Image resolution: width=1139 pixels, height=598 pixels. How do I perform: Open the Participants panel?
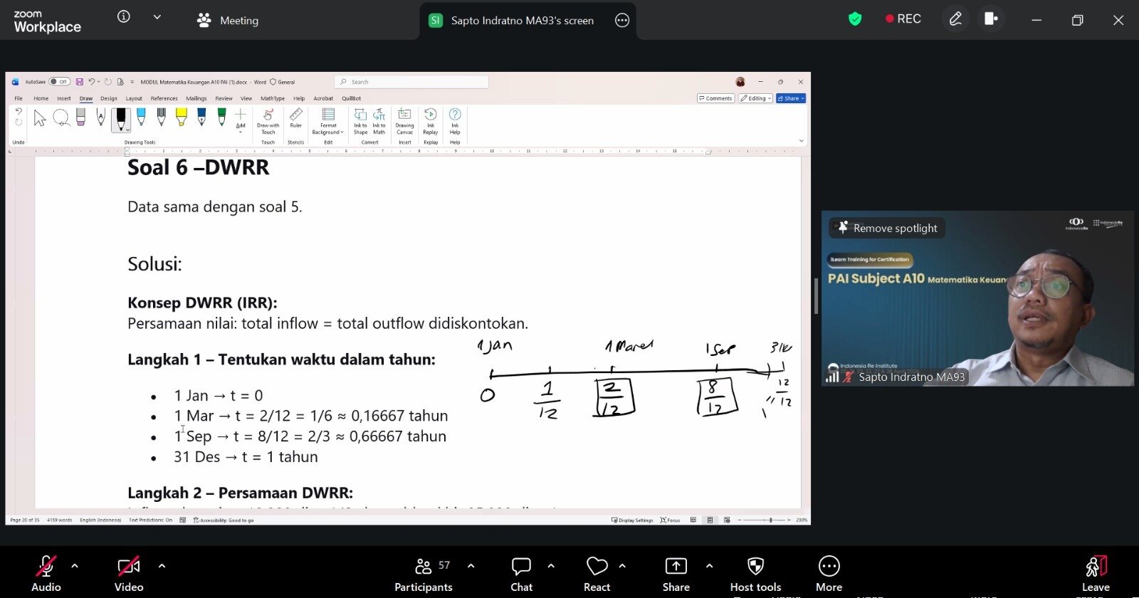424,573
